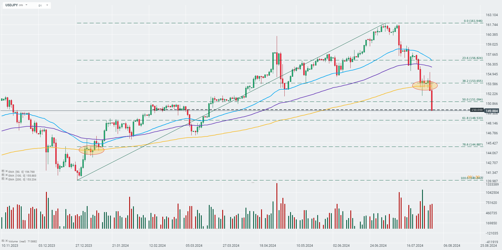Screen dimensions: 502x250
Task: Open settings icon for EMA 200 indicator
Action: click(3, 179)
